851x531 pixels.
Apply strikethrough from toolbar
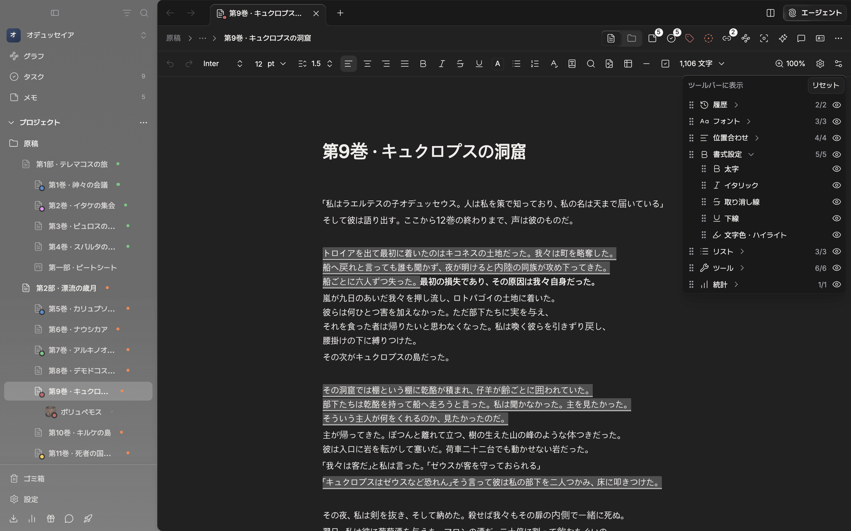click(x=460, y=63)
